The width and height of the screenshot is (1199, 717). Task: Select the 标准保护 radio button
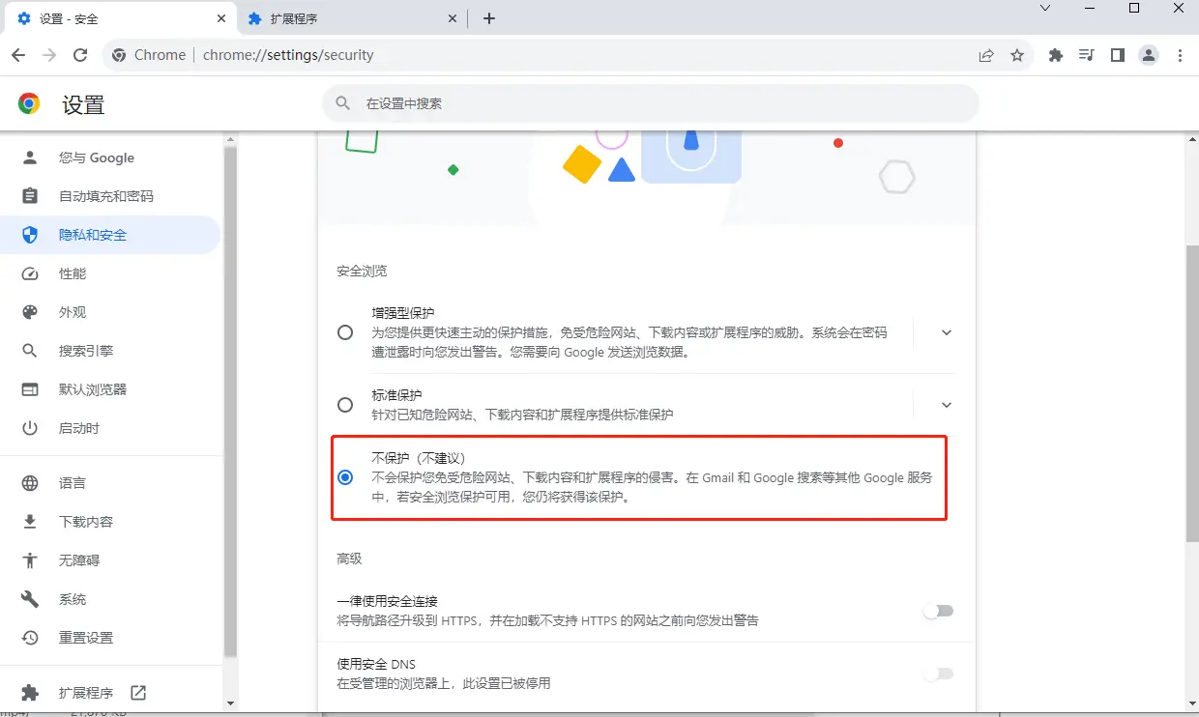tap(345, 405)
